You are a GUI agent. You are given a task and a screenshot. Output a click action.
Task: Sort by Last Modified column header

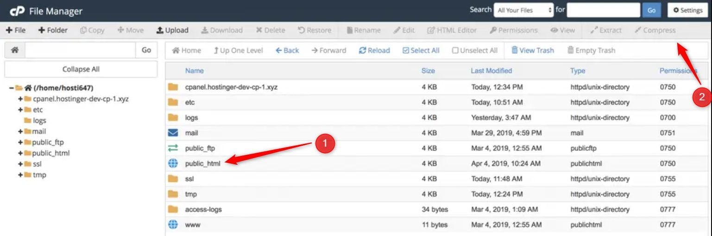[491, 71]
